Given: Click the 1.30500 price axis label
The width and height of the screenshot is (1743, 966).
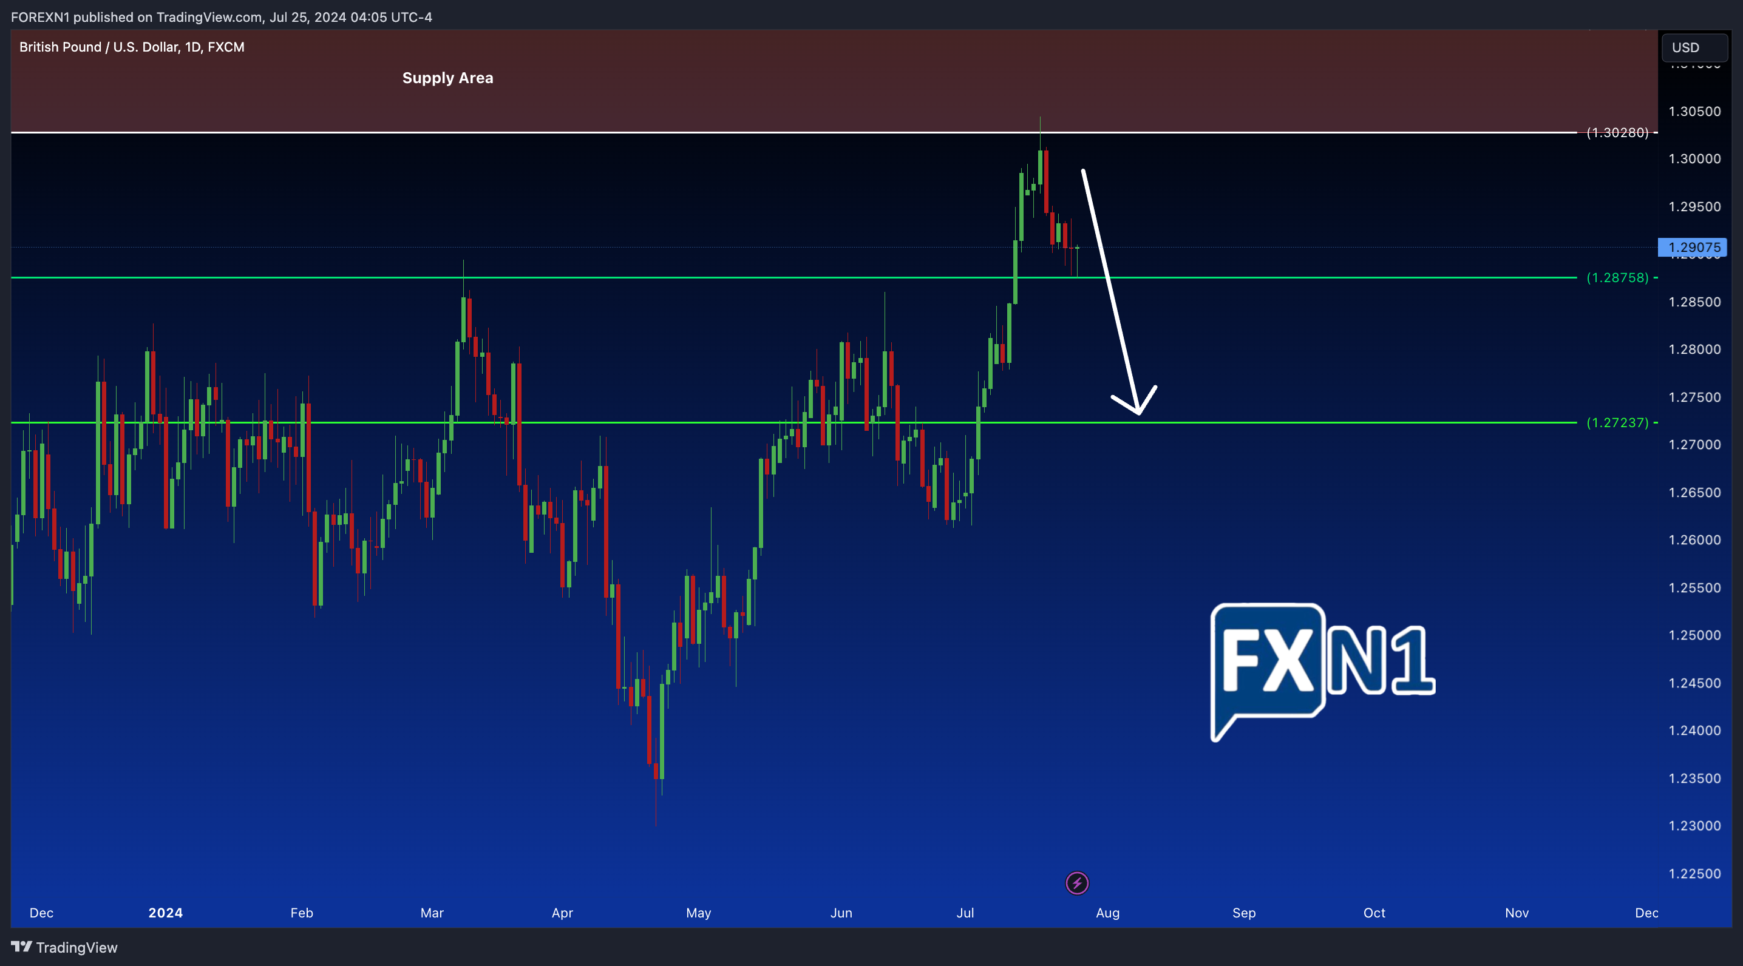Looking at the screenshot, I should point(1694,111).
